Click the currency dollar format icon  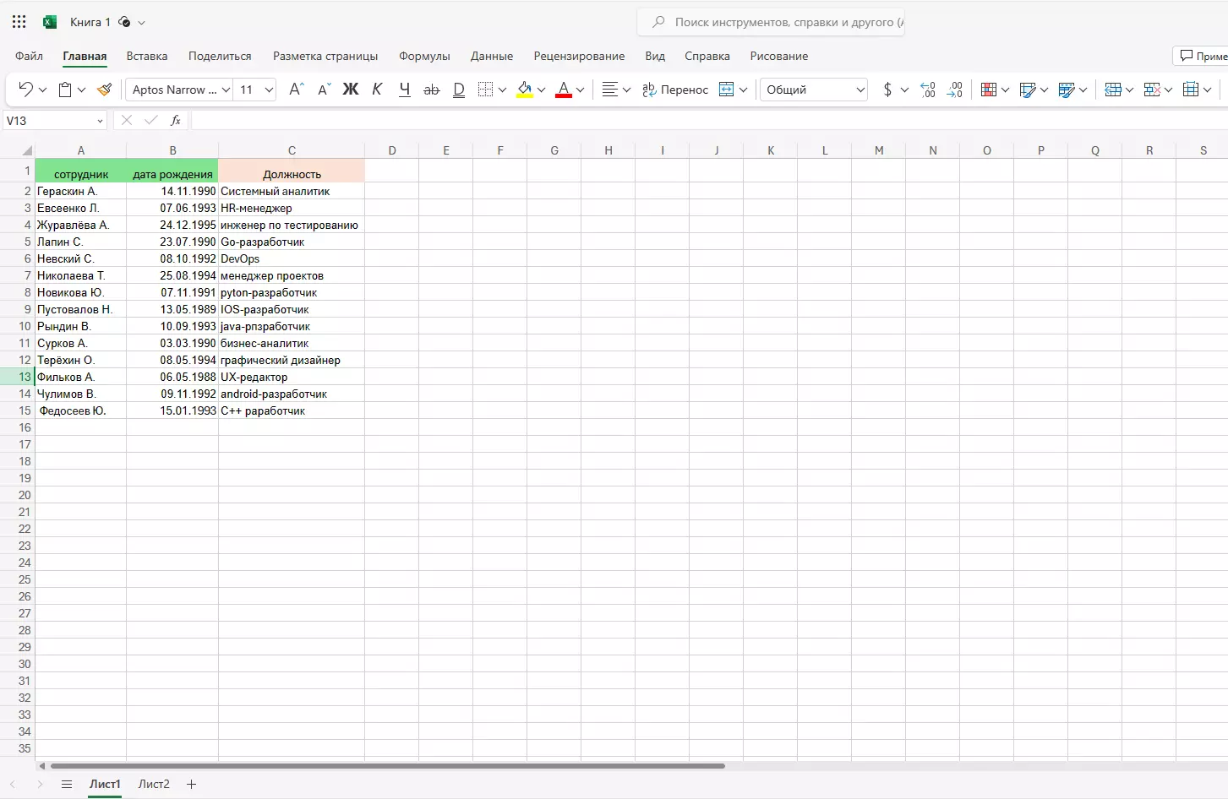[x=887, y=90]
